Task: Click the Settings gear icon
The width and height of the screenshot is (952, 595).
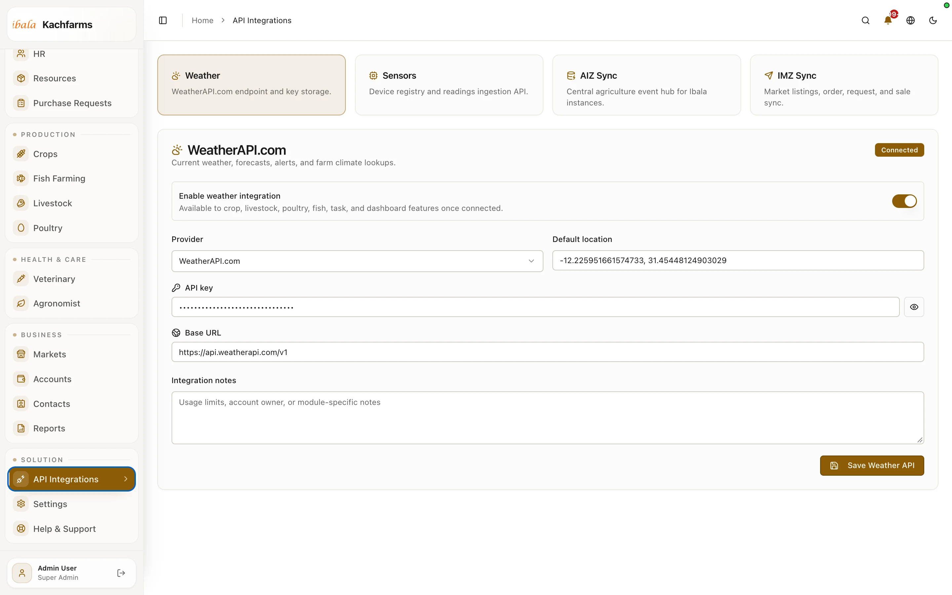Action: (x=21, y=504)
